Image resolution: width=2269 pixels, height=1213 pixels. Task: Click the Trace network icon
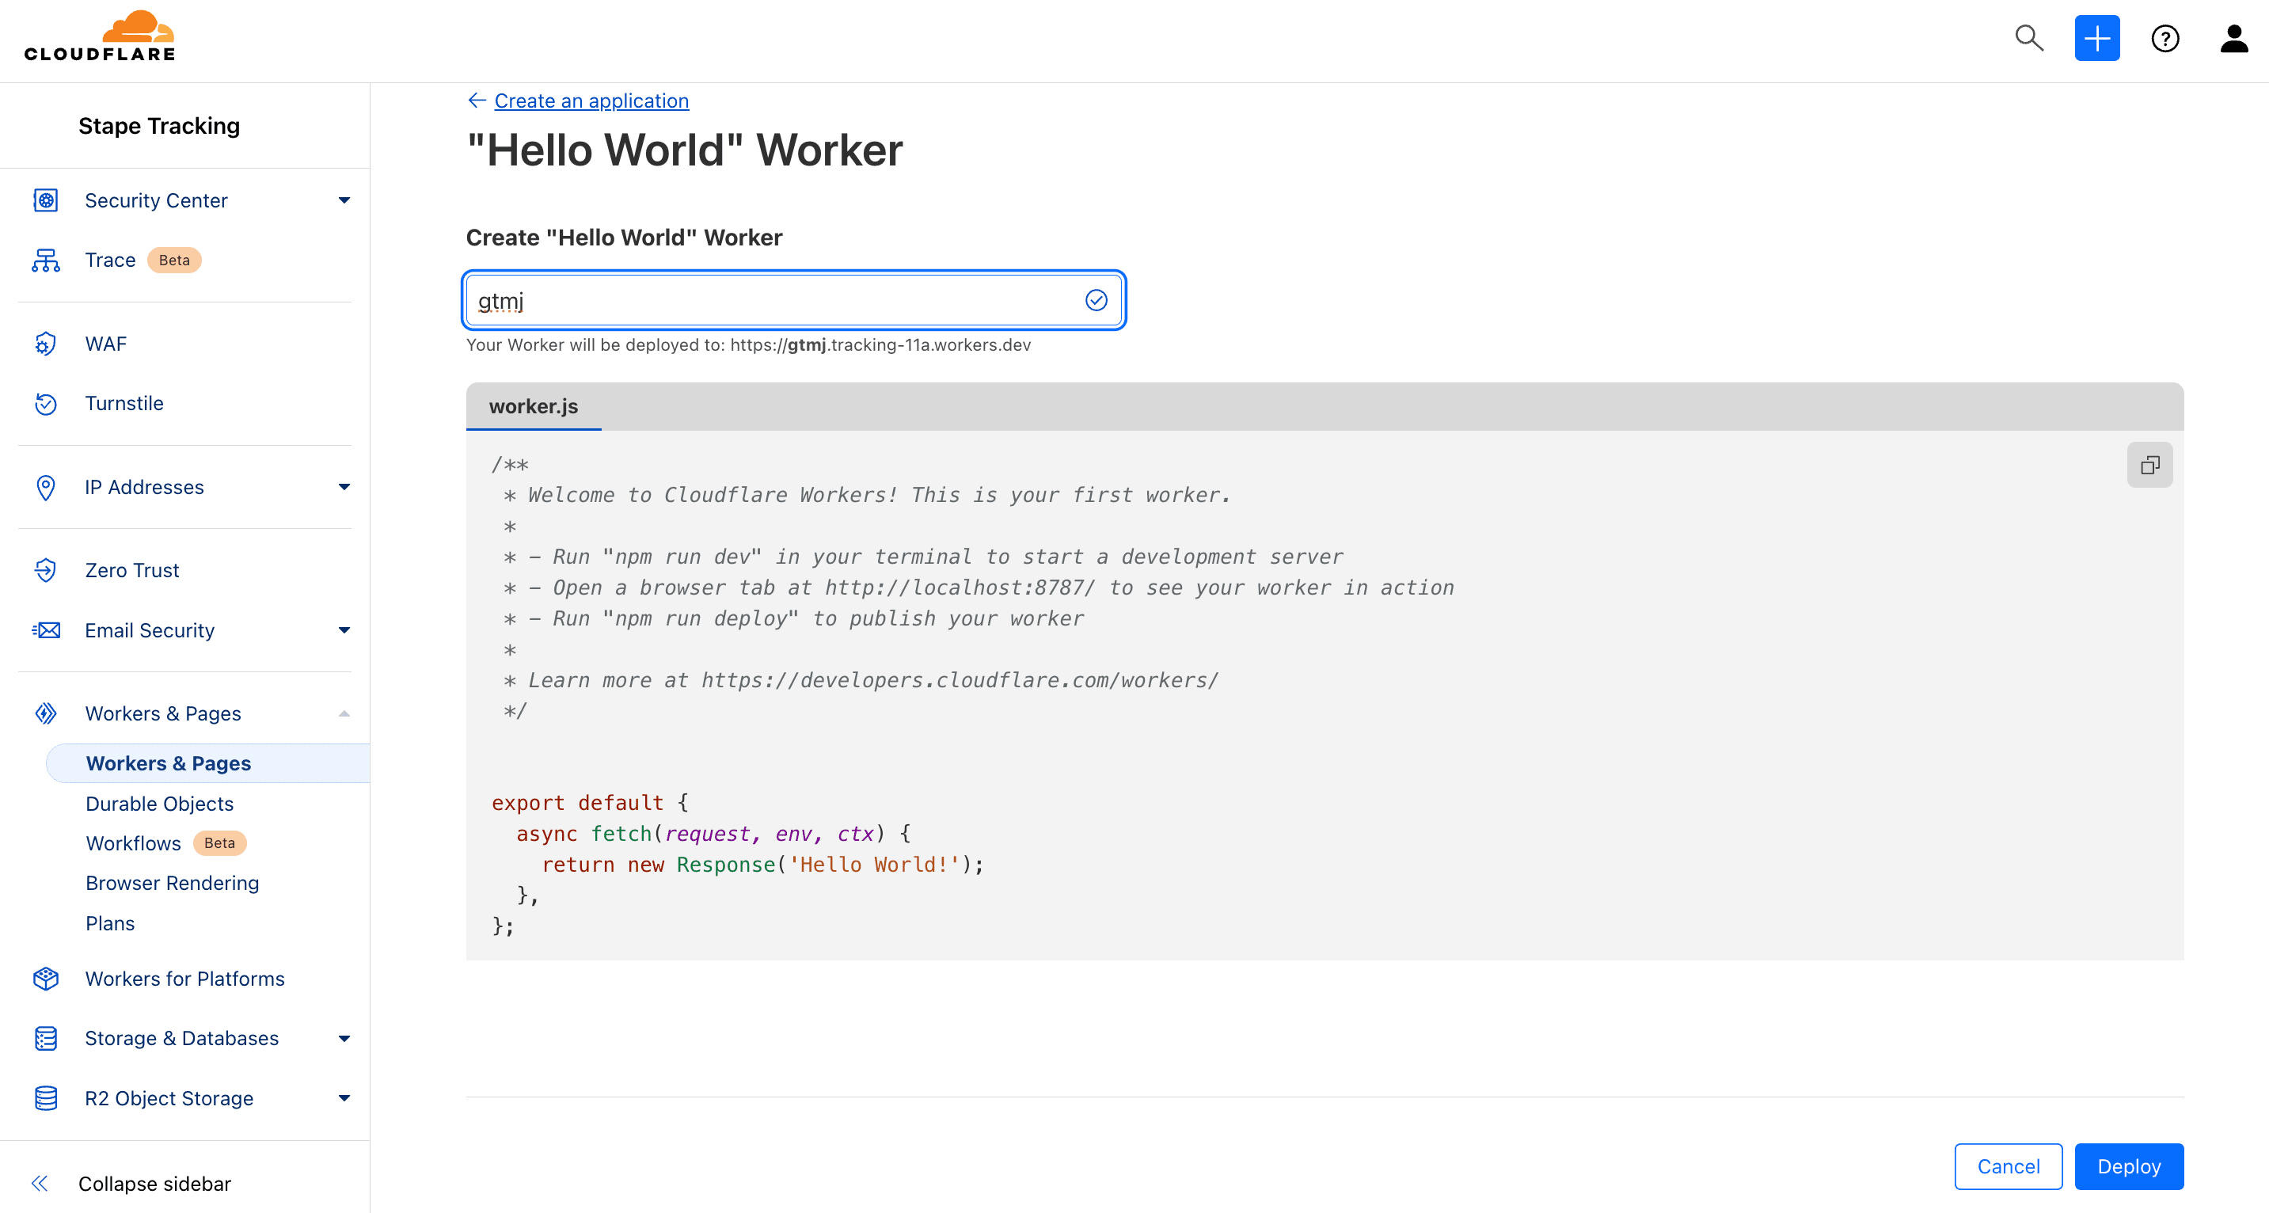(x=46, y=260)
